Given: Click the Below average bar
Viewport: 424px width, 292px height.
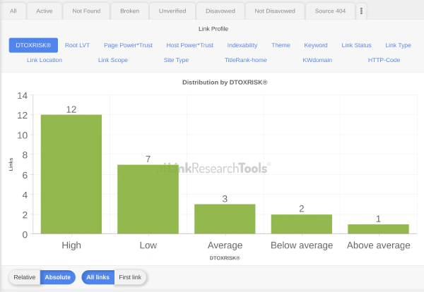Looking at the screenshot, I should [x=302, y=224].
